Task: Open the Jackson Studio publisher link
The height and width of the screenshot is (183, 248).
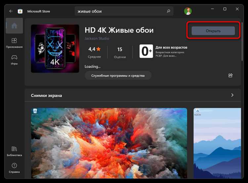Action: 97,38
